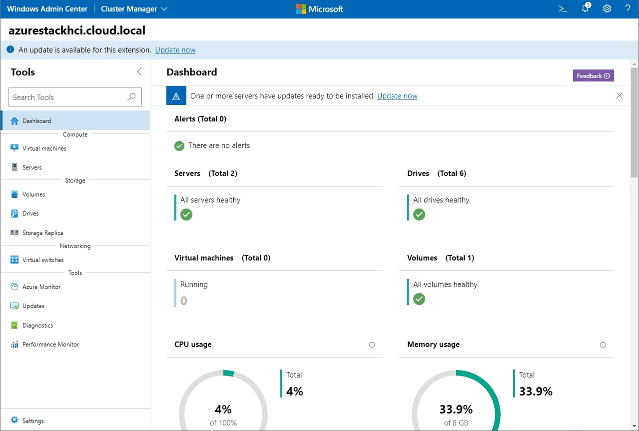Open Azure Monitor
This screenshot has height=431, width=639.
pos(42,286)
